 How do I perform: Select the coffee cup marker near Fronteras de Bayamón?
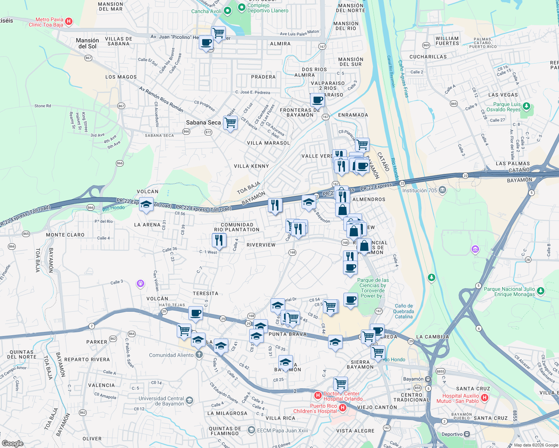pyautogui.click(x=317, y=101)
